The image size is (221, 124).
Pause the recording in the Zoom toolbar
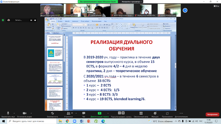119,113
